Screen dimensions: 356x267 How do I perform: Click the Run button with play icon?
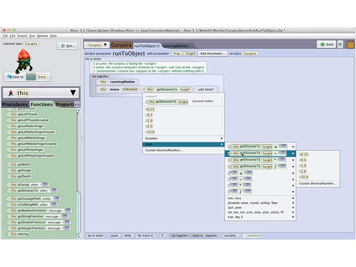68,46
